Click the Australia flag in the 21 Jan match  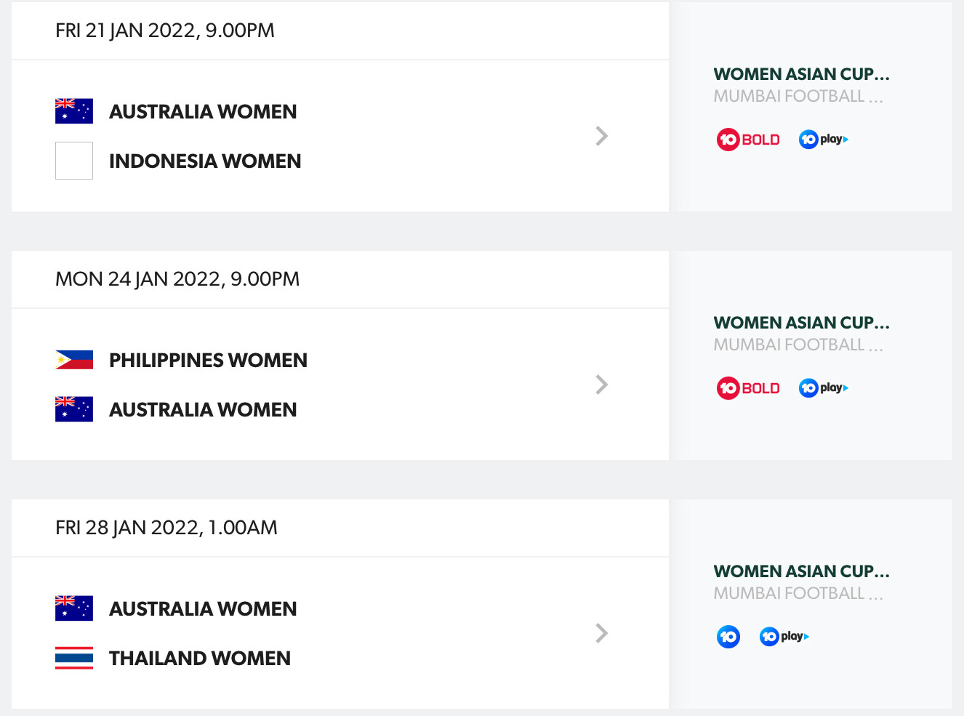click(x=74, y=111)
